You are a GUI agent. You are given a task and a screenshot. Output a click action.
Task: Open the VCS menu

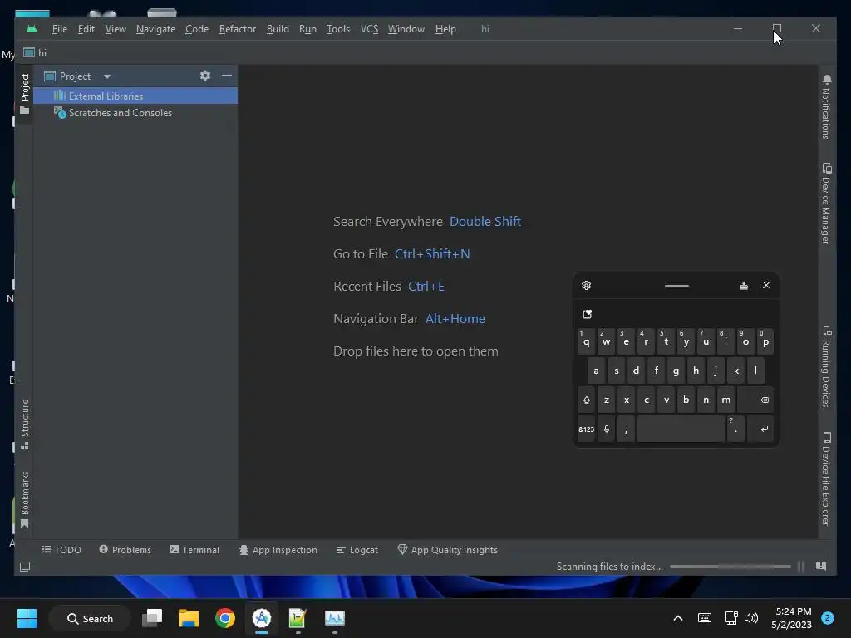point(370,29)
